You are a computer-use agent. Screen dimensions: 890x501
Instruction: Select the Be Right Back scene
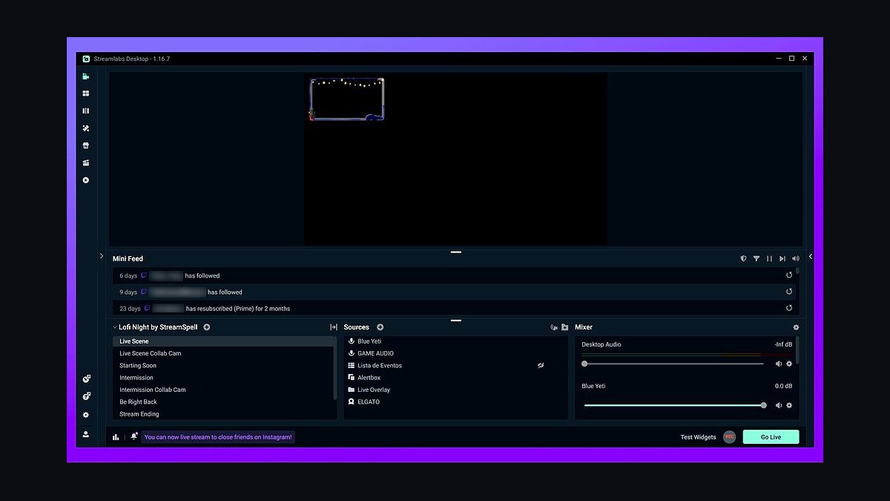coord(224,402)
